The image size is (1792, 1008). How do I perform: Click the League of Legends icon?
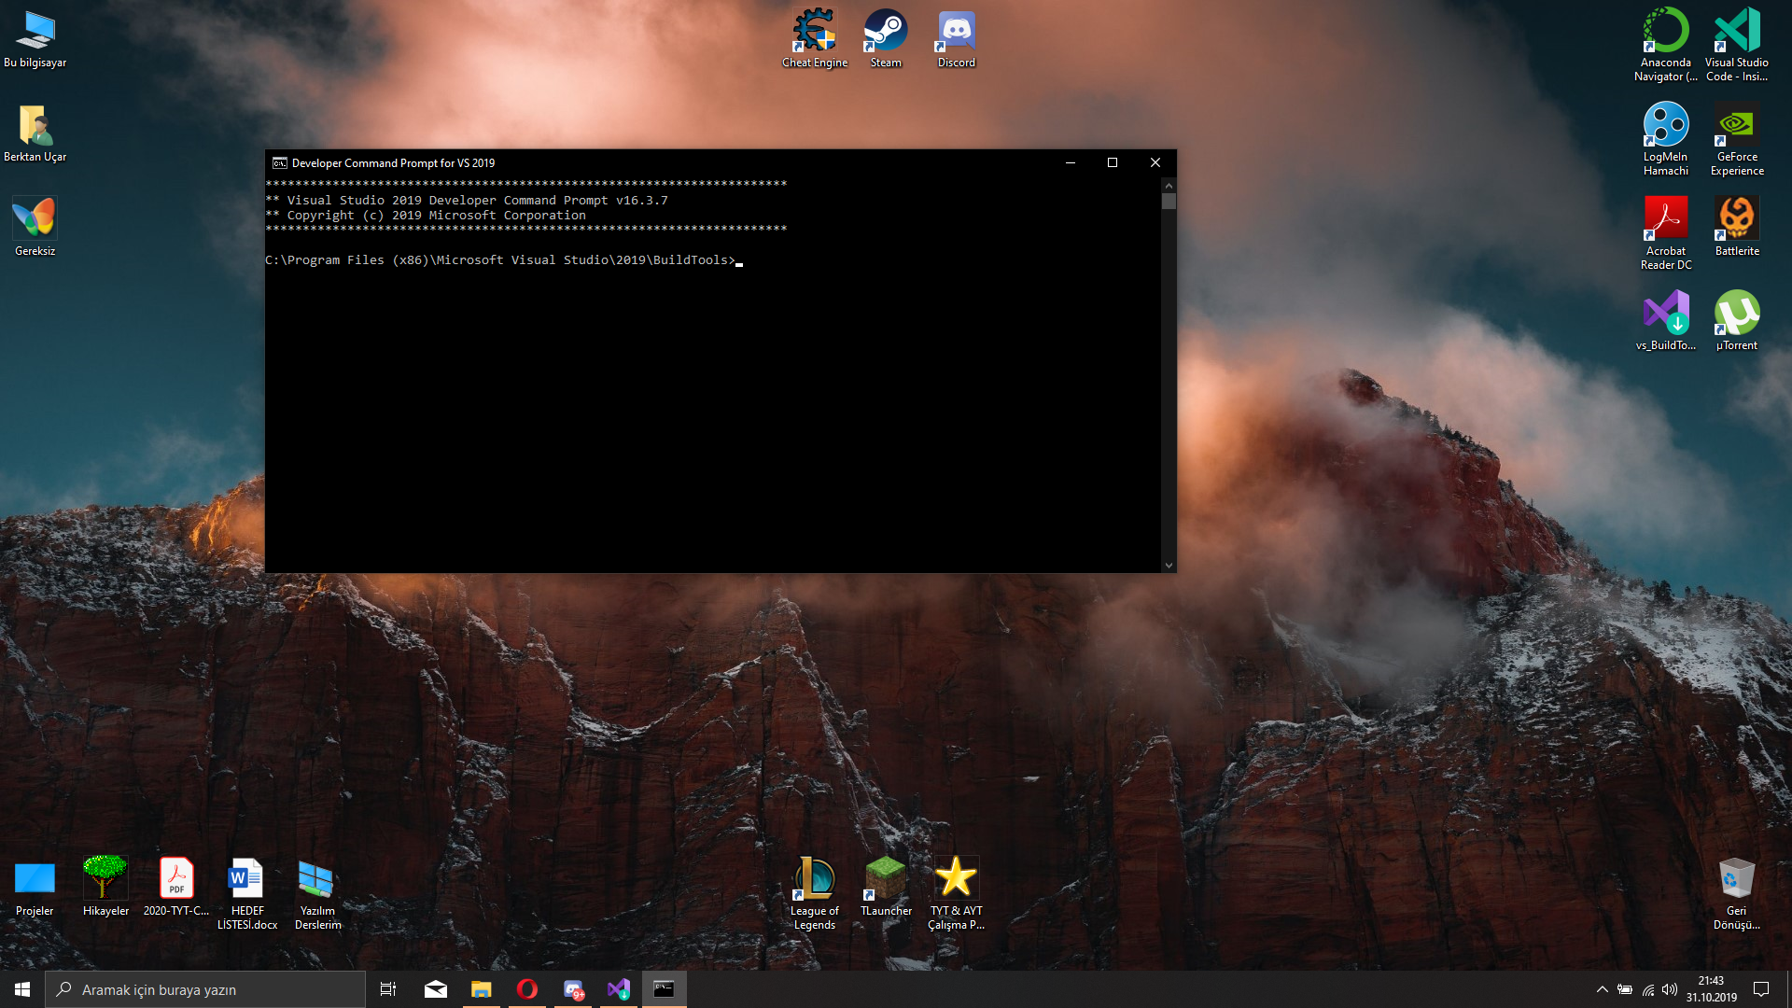pyautogui.click(x=814, y=891)
